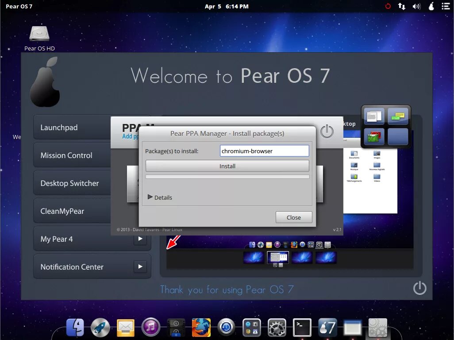Close the install packages dialog

293,217
